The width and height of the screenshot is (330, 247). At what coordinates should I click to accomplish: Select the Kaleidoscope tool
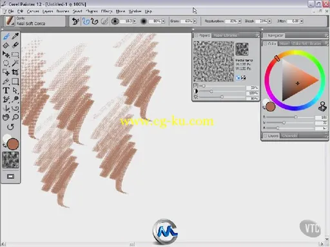15,109
